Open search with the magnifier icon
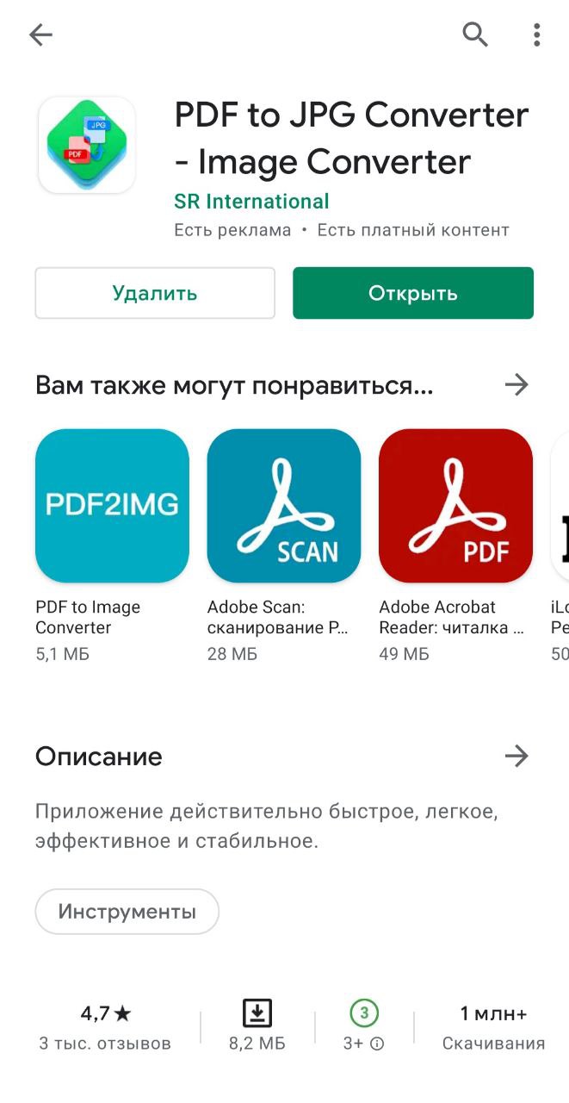 (x=475, y=34)
